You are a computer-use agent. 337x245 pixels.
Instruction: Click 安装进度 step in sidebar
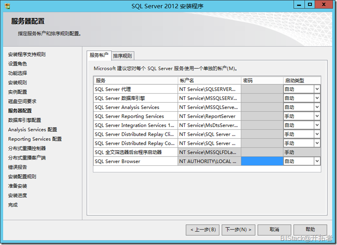[18, 195]
